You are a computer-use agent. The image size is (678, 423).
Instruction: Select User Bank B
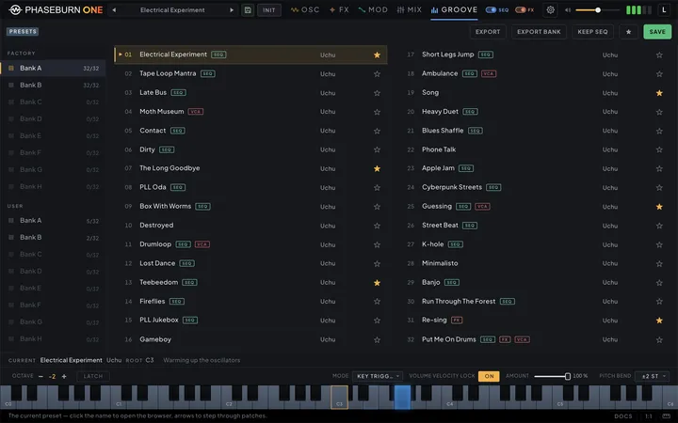53,238
